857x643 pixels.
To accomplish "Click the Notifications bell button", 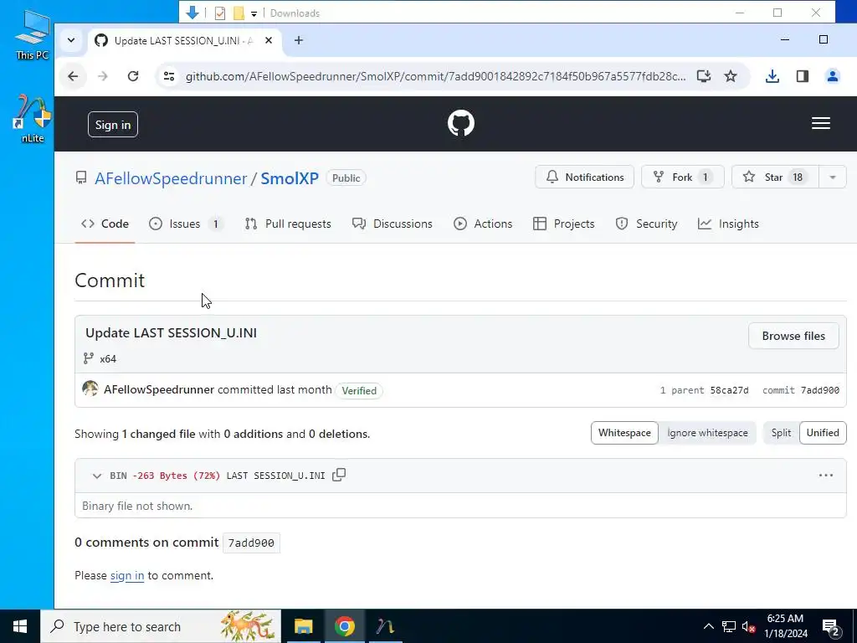I will click(x=584, y=177).
